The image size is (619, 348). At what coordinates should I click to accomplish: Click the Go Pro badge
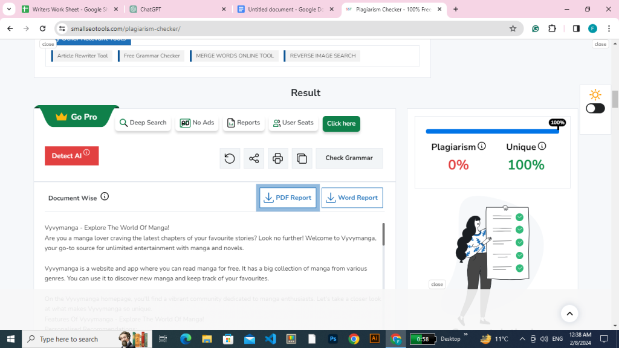77,117
